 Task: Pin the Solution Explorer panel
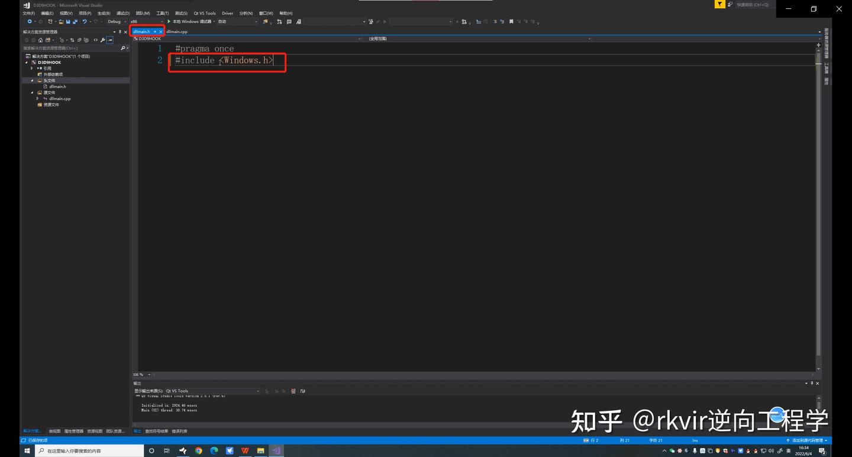(x=120, y=32)
